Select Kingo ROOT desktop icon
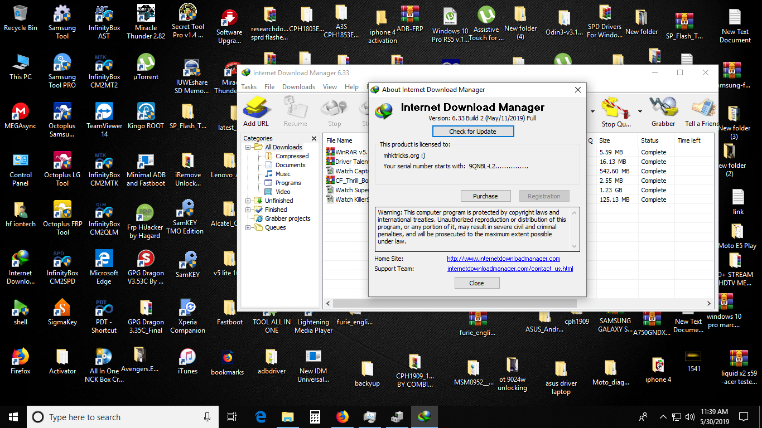 (x=146, y=116)
